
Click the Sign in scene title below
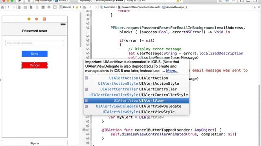(35, 143)
